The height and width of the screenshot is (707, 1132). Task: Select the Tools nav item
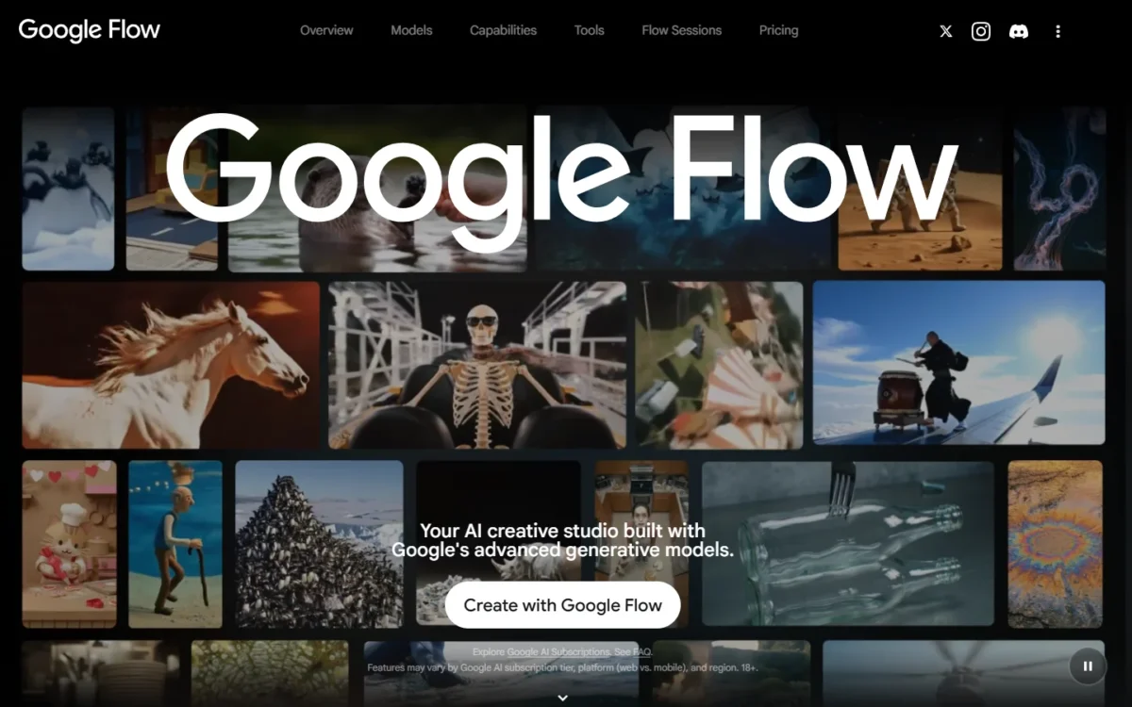coord(589,30)
